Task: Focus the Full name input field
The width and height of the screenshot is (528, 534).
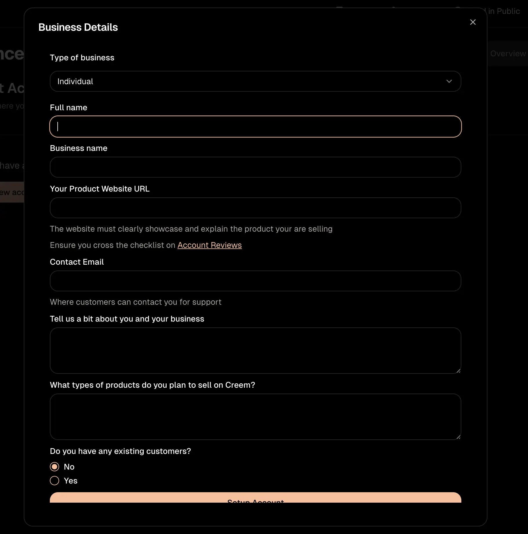Action: tap(255, 127)
